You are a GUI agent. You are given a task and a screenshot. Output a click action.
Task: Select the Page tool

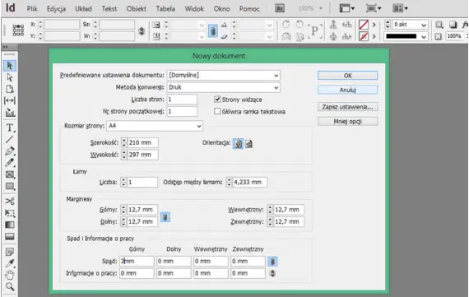[x=10, y=89]
